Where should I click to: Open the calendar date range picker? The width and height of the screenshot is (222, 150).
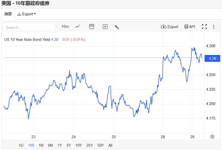(92, 27)
